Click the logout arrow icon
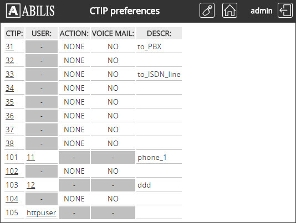Screen dimensions: 296x223 tap(285, 11)
